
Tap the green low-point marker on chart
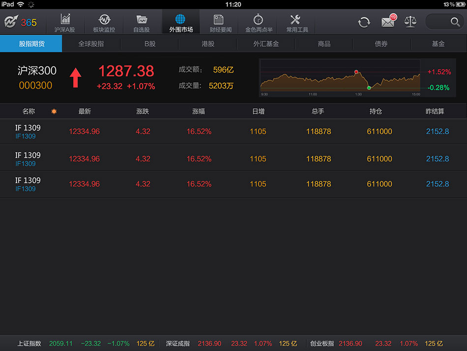pos(369,88)
